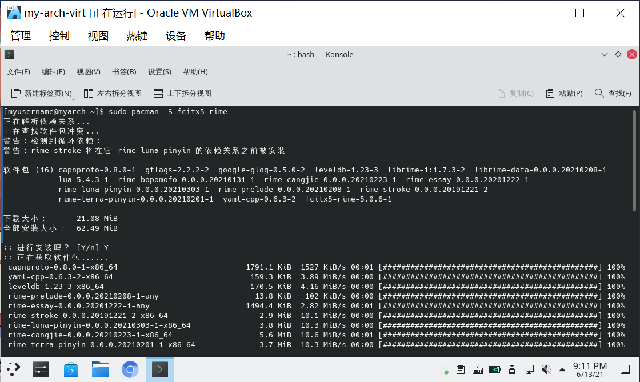
Task: Click the keyboard input method tray icon
Action: tap(478, 369)
